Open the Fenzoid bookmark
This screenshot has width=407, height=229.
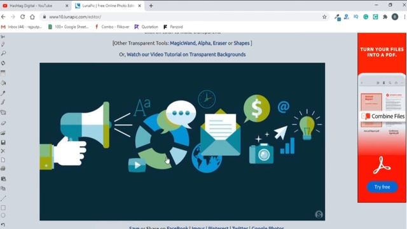(x=173, y=27)
